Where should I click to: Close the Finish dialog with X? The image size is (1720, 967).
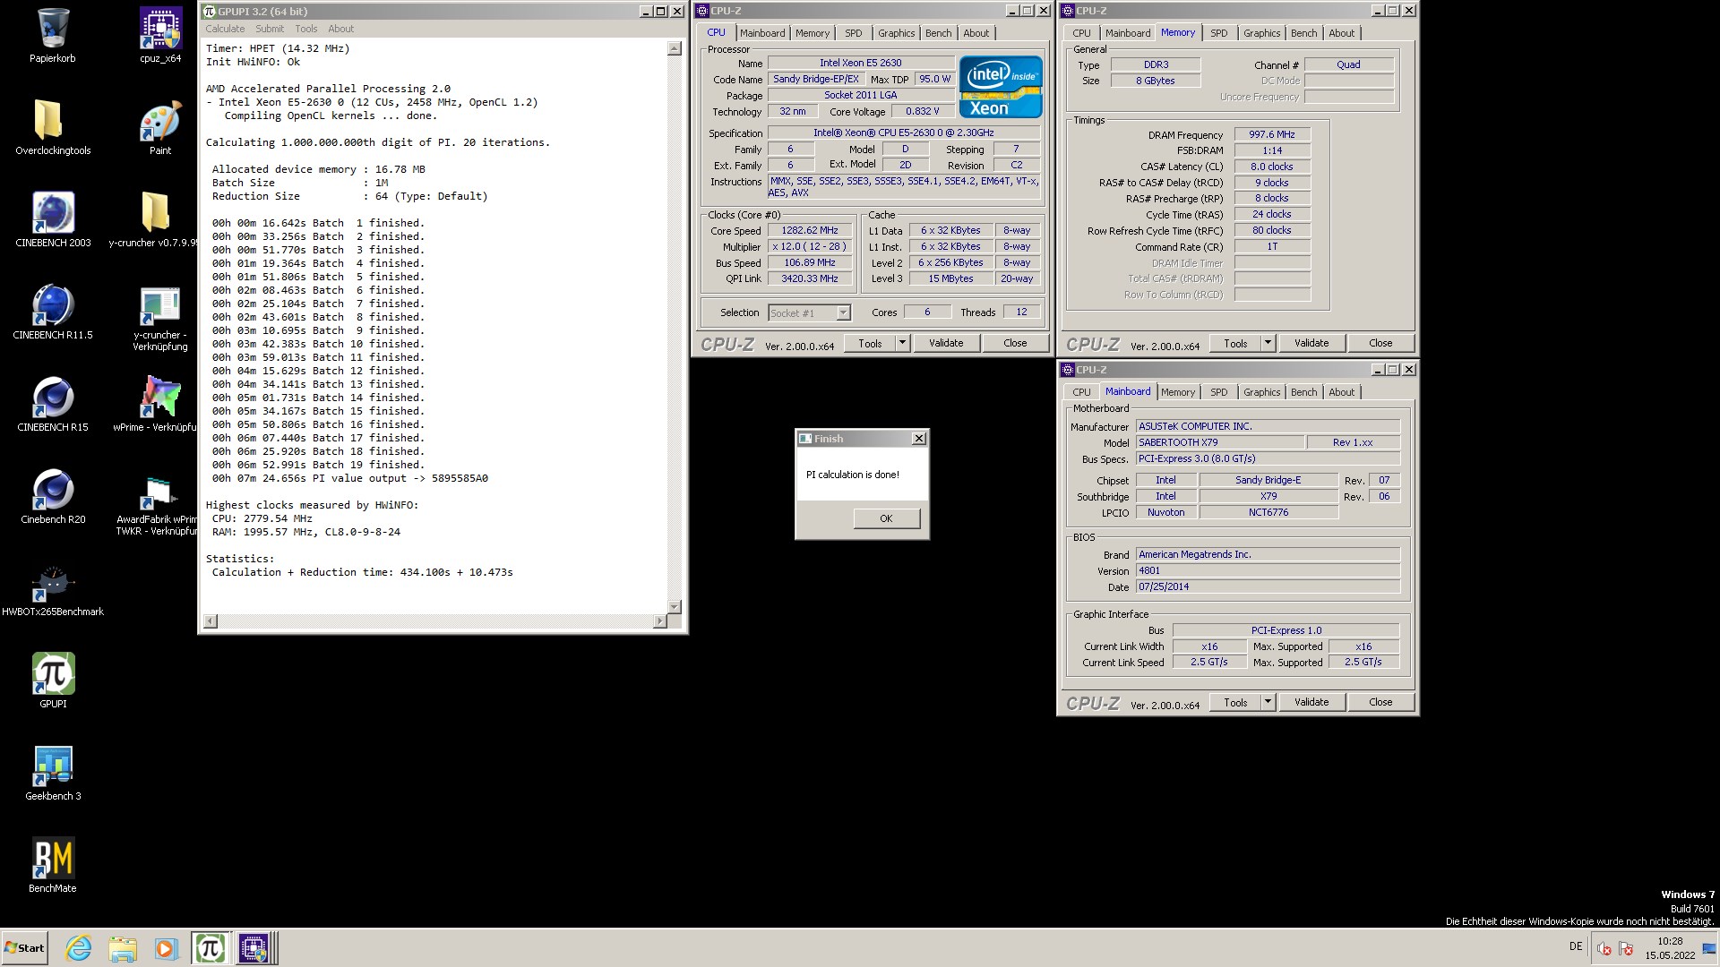coord(918,439)
